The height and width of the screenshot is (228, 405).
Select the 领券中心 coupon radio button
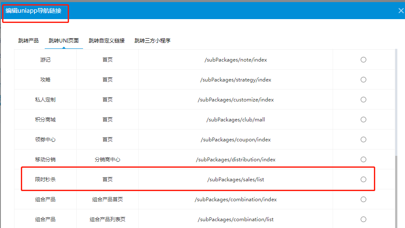[363, 140]
